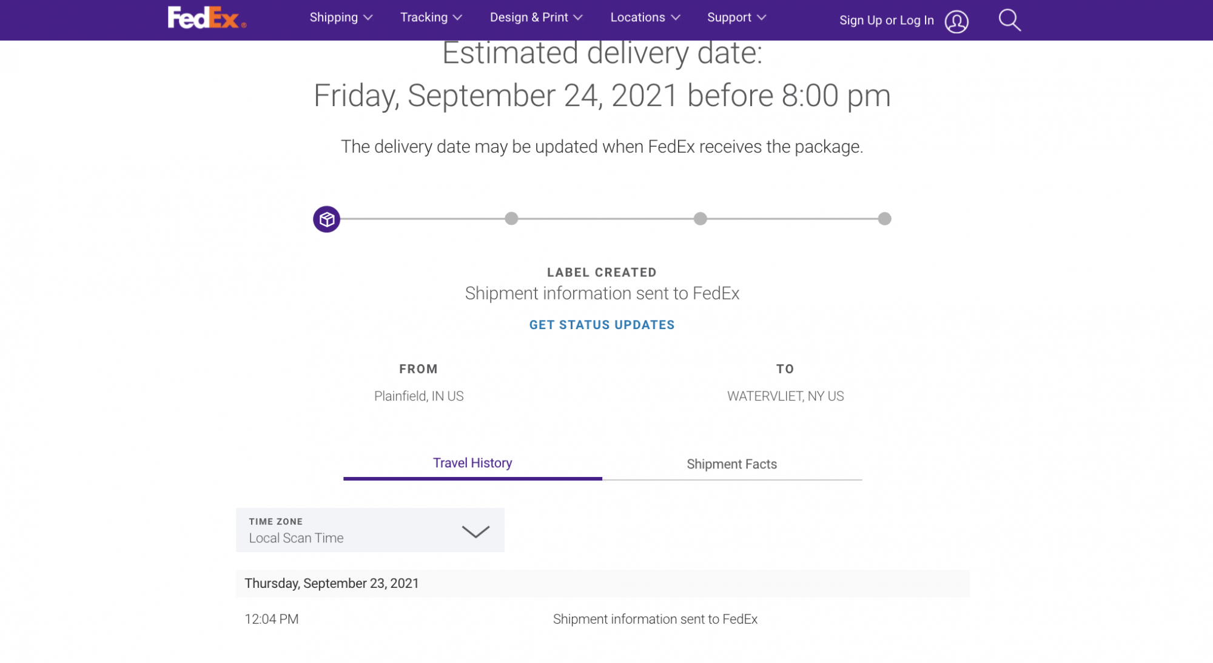Click the final delivery progress dot

[884, 219]
